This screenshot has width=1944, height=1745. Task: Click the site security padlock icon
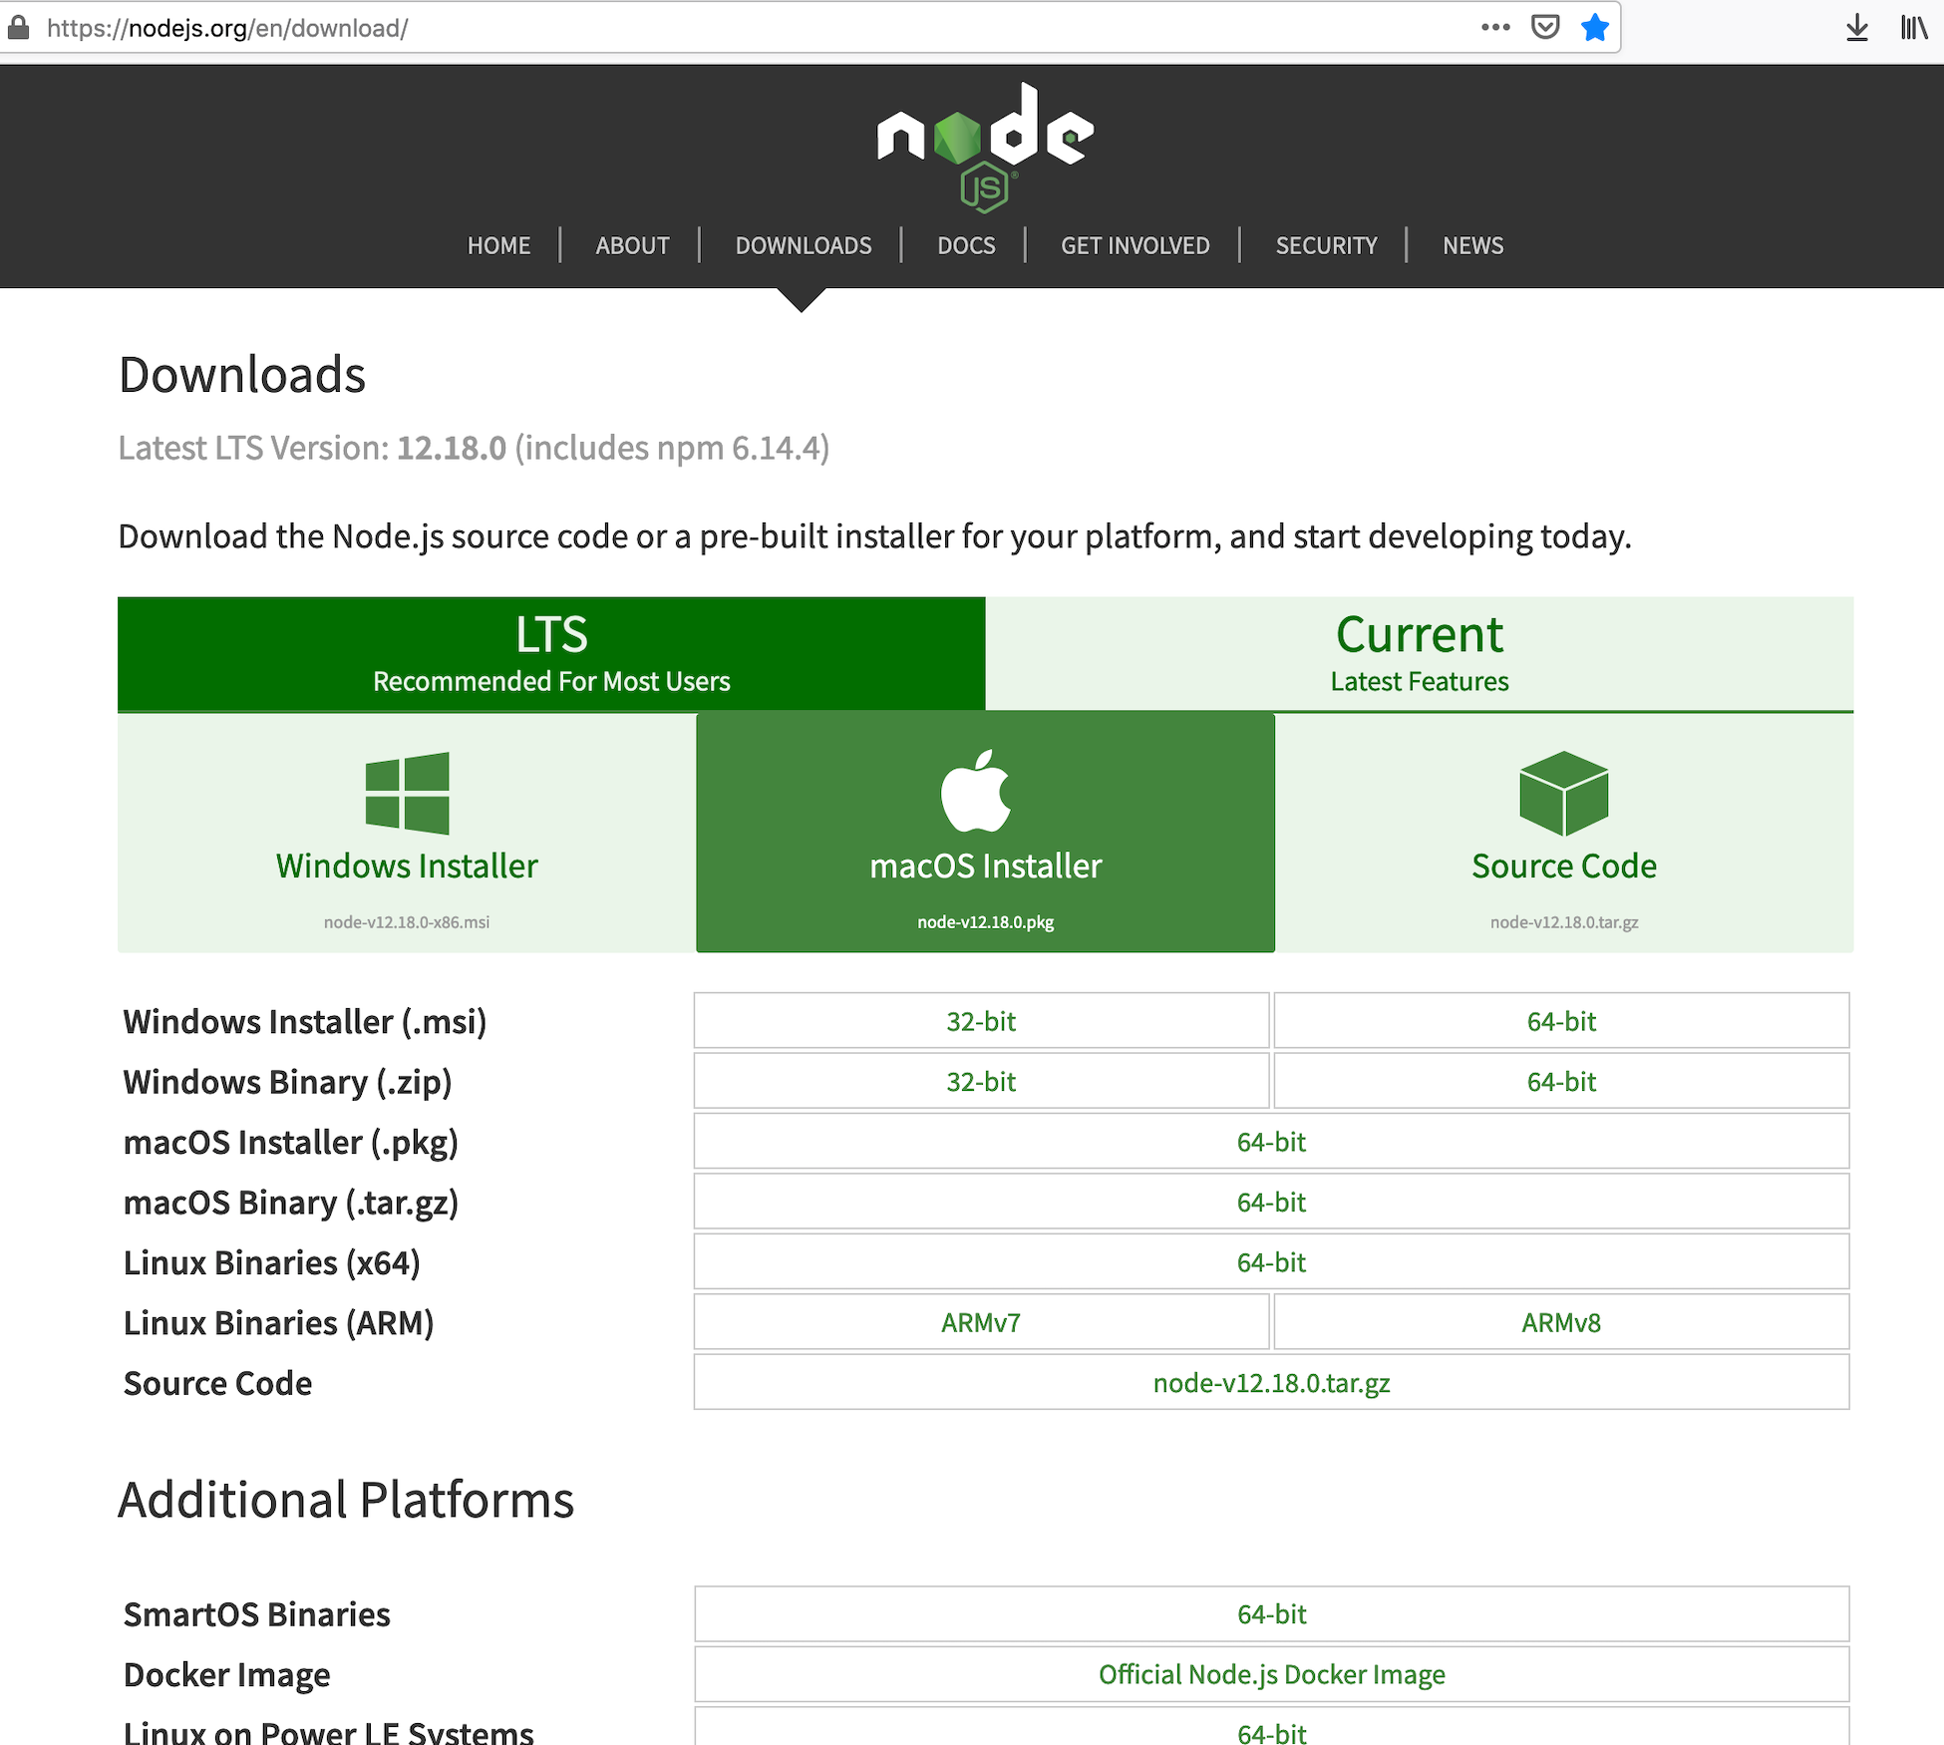tap(19, 28)
